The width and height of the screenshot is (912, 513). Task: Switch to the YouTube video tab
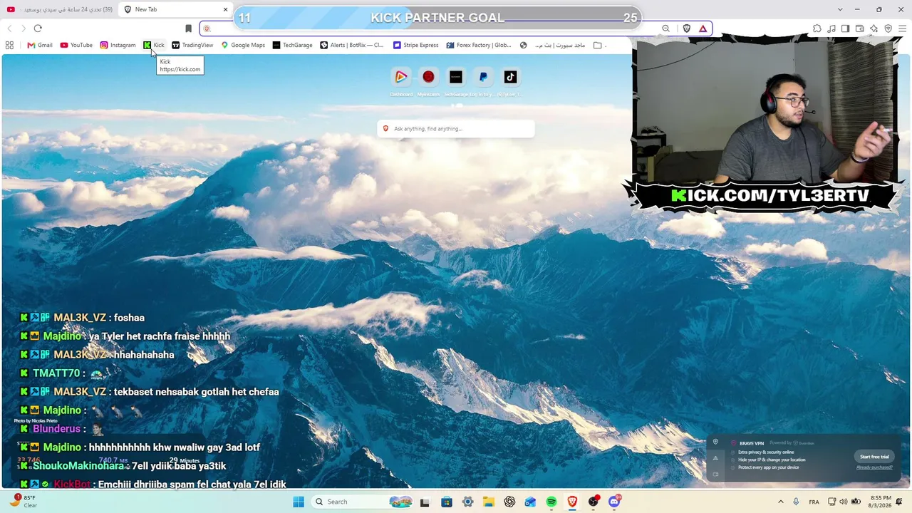[60, 9]
